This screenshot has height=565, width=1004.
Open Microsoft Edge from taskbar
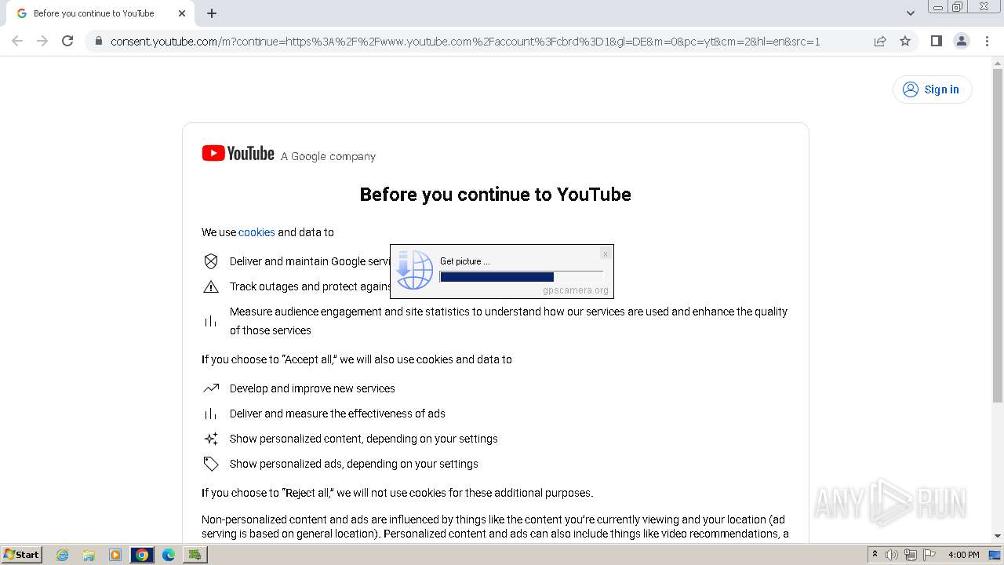[x=169, y=555]
